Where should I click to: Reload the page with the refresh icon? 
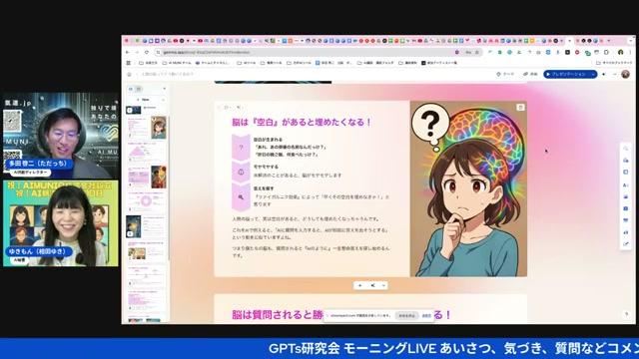[147, 53]
